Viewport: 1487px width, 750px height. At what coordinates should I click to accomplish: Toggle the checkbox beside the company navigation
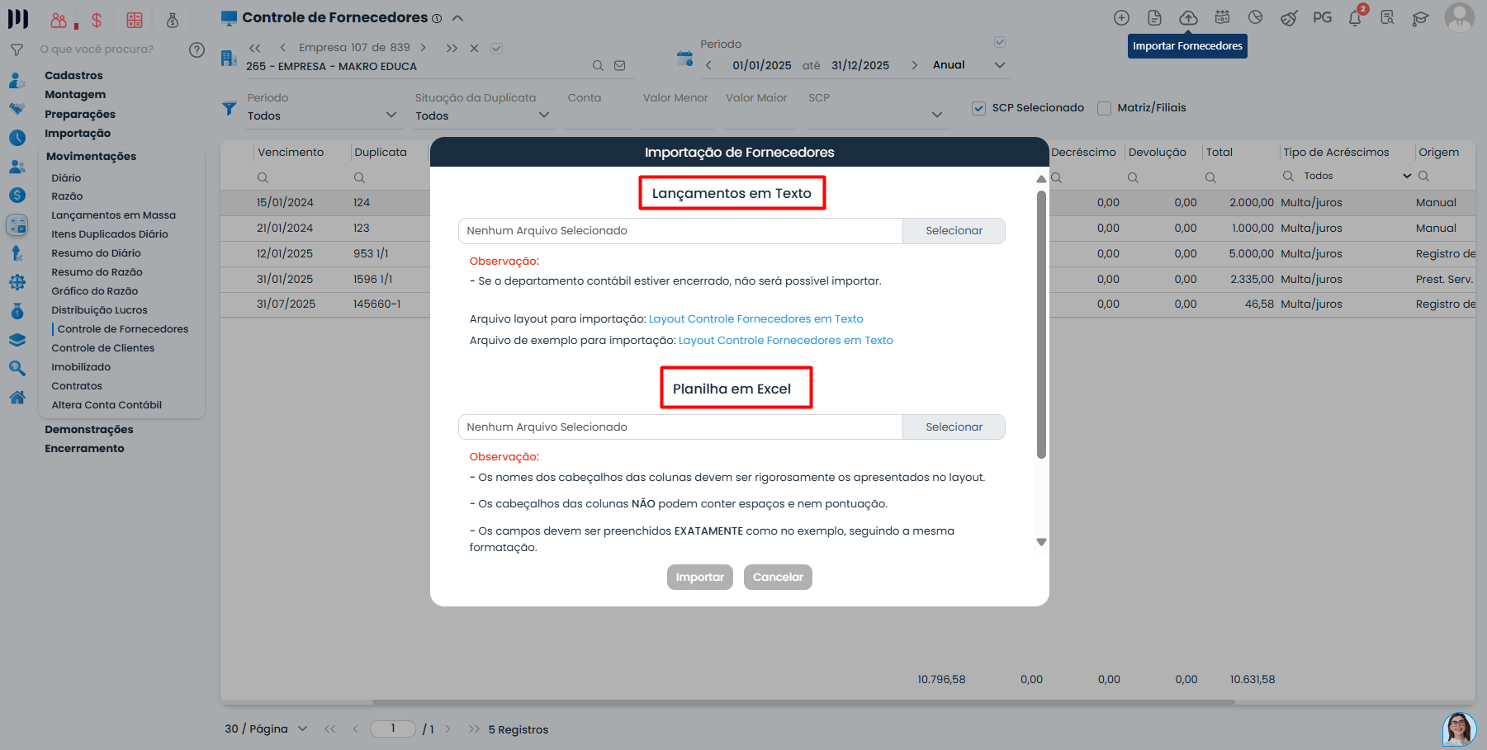tap(496, 49)
